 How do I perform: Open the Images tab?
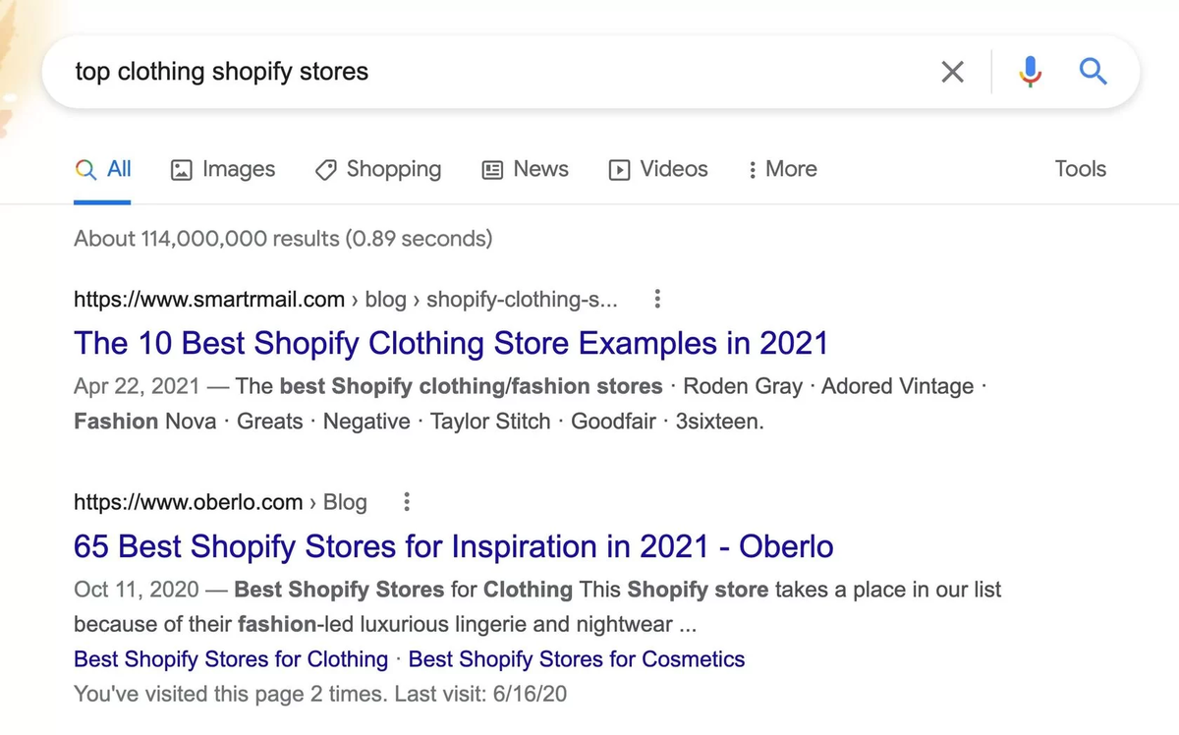click(224, 169)
